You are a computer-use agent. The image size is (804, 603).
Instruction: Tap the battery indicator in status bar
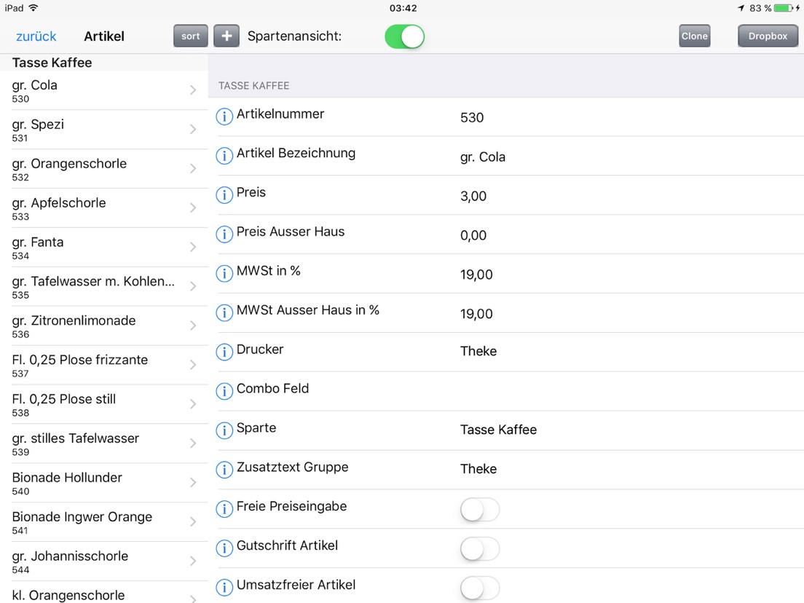click(x=783, y=8)
